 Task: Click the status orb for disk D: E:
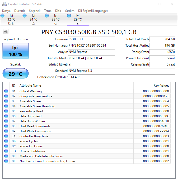2,16
